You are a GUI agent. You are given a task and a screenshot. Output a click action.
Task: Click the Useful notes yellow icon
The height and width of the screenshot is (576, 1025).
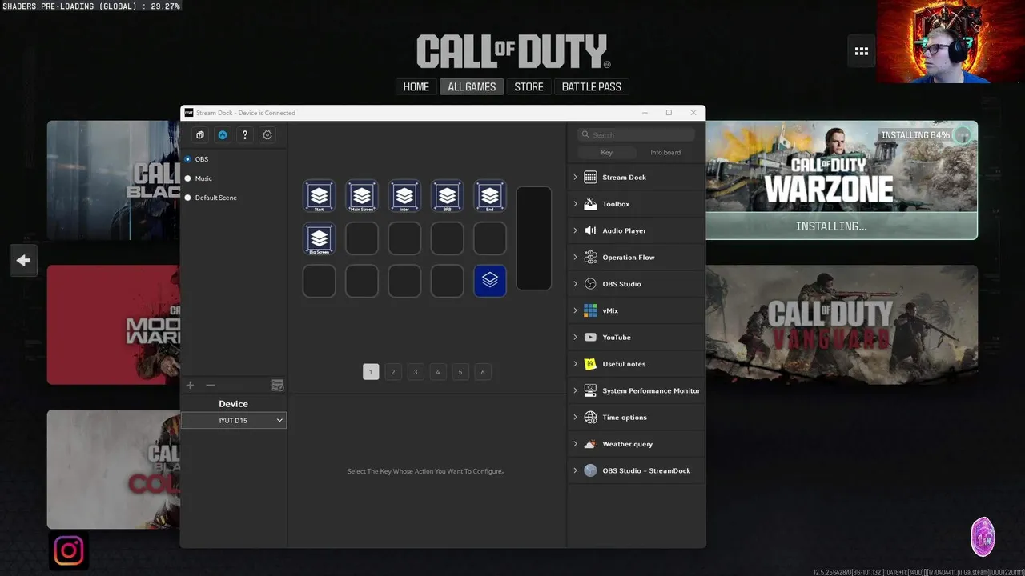coord(590,364)
